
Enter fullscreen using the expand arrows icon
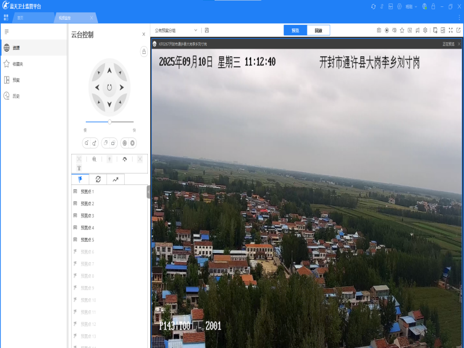451,30
